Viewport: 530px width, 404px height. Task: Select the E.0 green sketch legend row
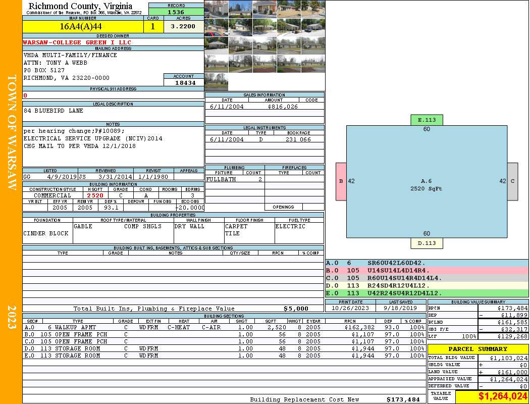(x=427, y=293)
